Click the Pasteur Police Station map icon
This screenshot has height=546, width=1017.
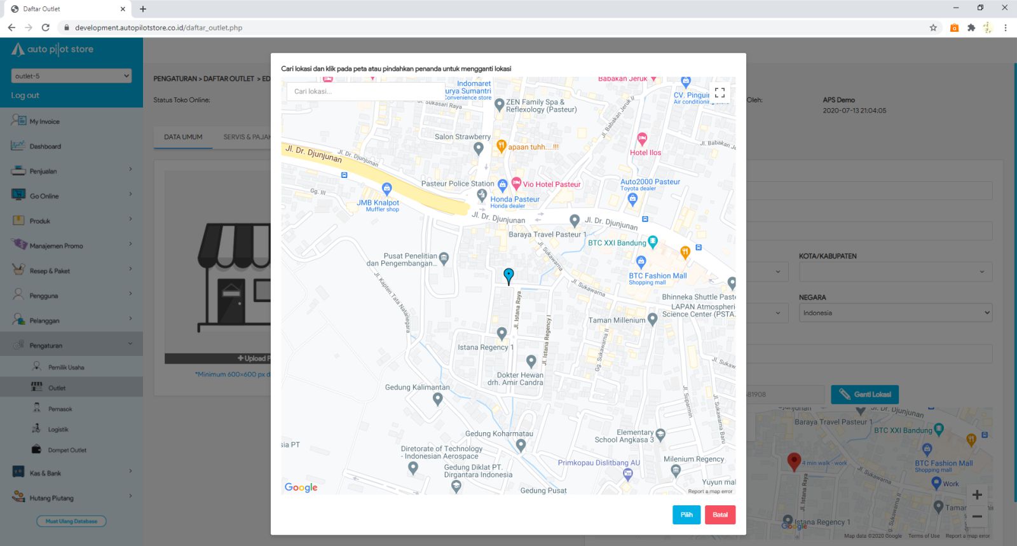pos(502,184)
